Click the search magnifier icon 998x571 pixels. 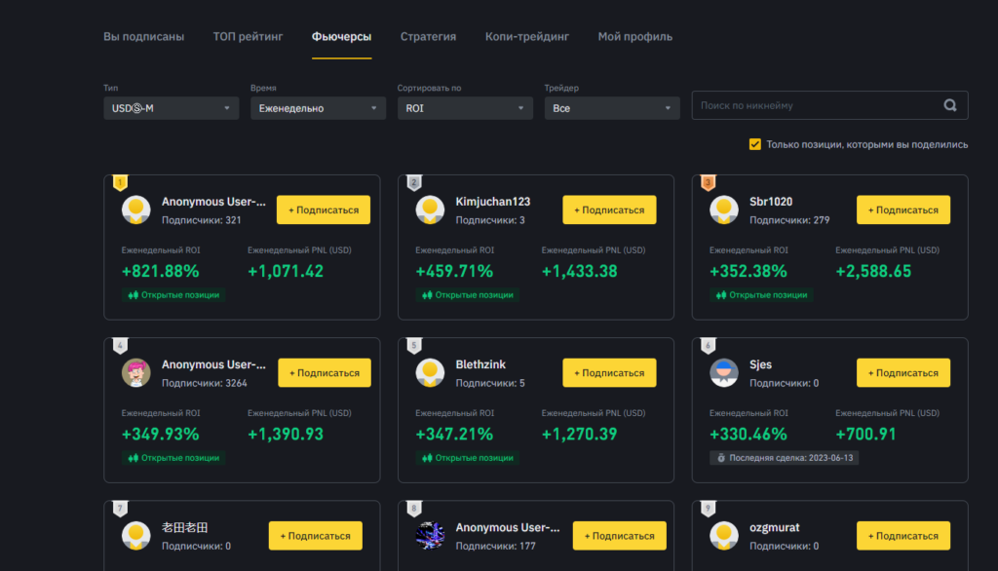[948, 104]
